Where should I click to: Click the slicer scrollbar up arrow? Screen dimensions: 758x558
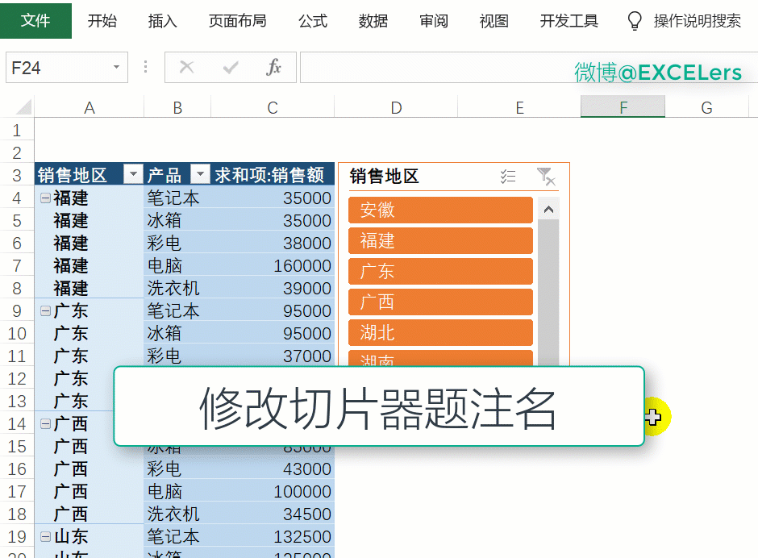548,210
